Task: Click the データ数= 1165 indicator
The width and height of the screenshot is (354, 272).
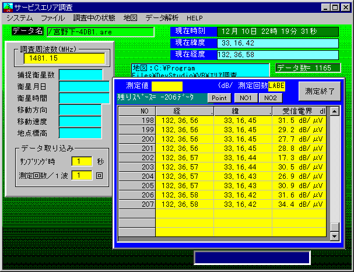Action: [x=308, y=68]
